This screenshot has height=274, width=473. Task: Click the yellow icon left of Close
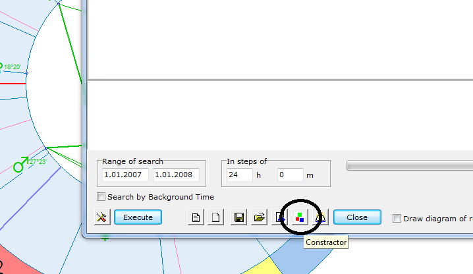click(x=321, y=218)
